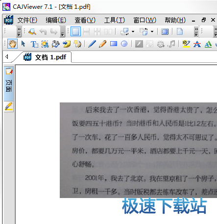Expand first toolbar overflow chevron
The height and width of the screenshot is (224, 217).
tap(19, 31)
